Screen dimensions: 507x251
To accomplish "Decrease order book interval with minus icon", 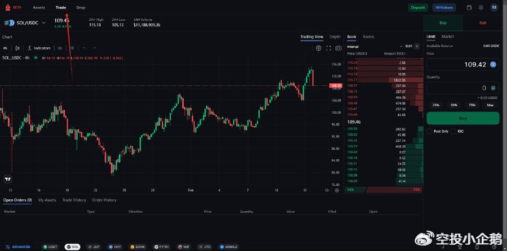I will click(x=401, y=46).
